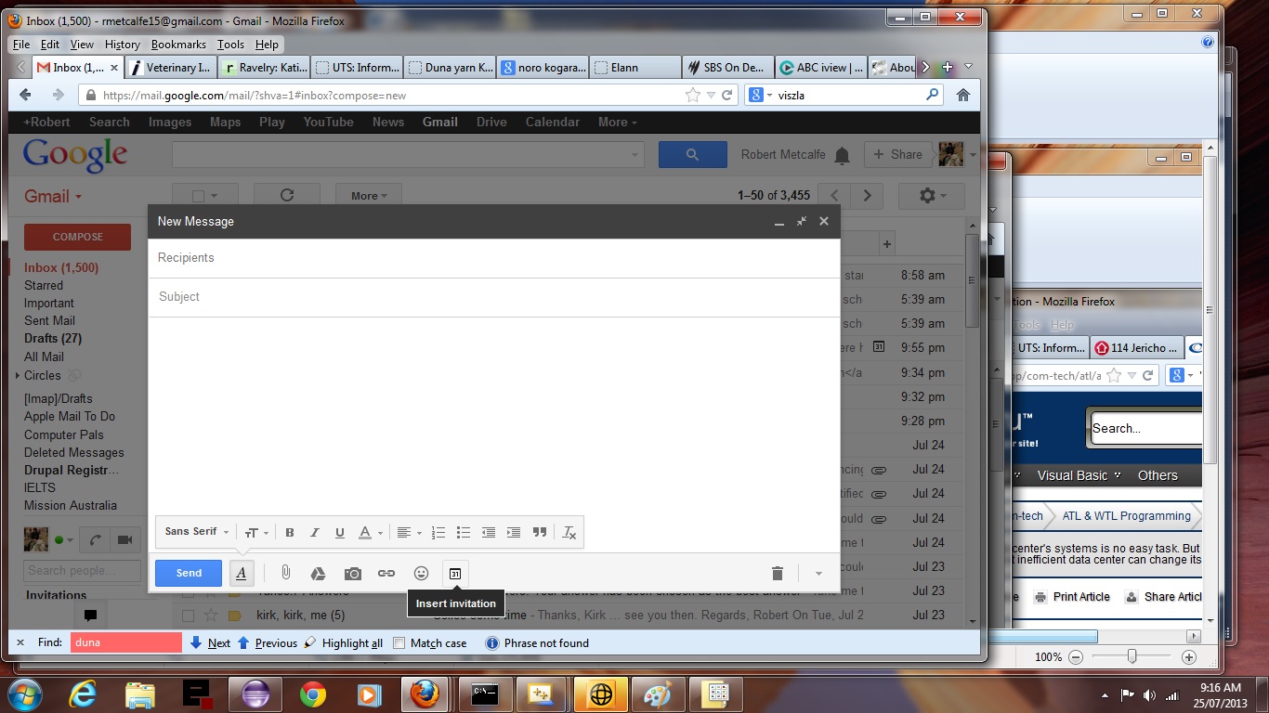Toggle underline formatting
The width and height of the screenshot is (1269, 713).
click(x=339, y=532)
